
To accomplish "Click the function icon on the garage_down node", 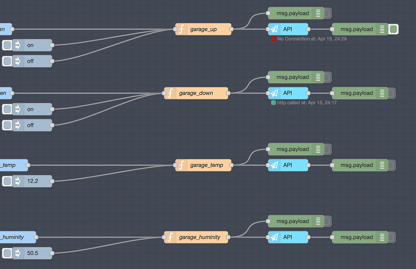I will 170,93.
